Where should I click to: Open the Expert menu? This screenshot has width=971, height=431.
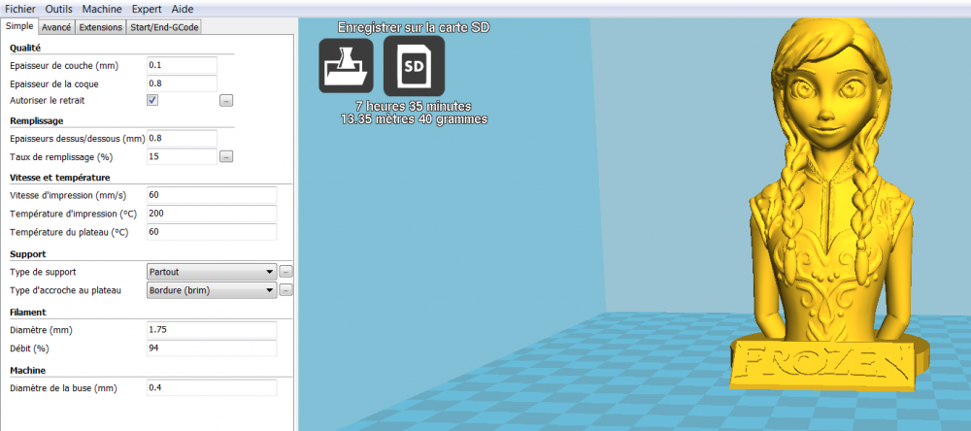coord(147,10)
